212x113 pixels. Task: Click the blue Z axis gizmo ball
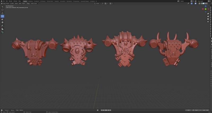(x=206, y=6)
